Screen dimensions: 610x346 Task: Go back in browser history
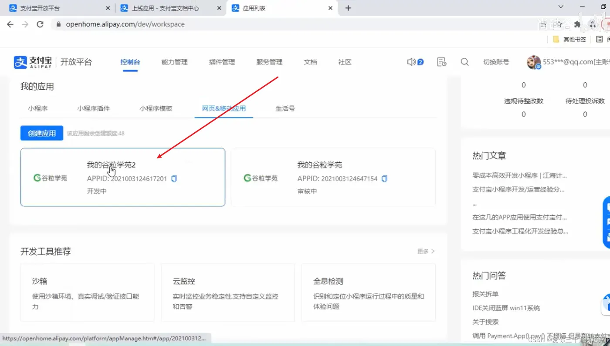[10, 24]
